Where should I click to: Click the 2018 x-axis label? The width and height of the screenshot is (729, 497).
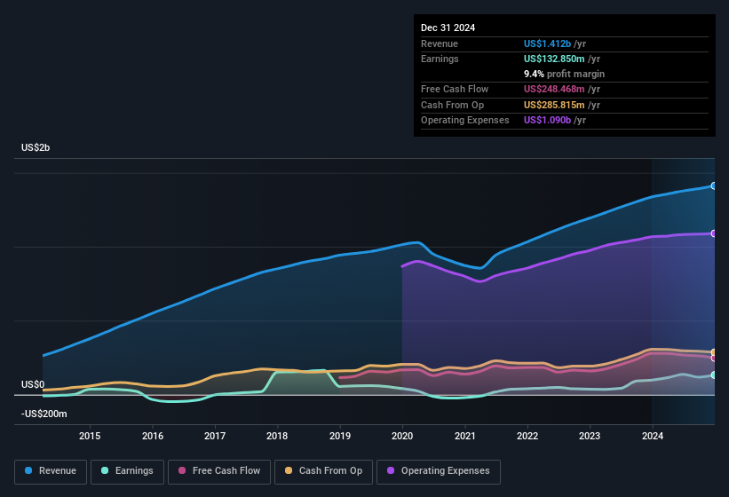[277, 436]
